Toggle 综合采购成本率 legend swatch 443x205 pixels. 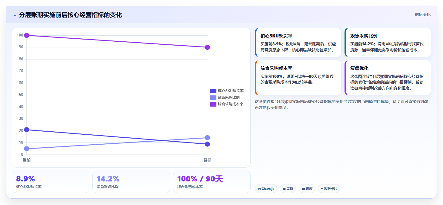pyautogui.click(x=213, y=104)
